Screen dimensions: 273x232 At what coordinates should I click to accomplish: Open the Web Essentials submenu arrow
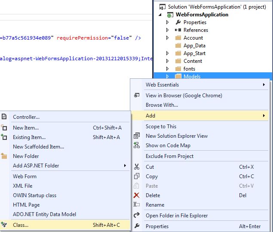pos(264,85)
